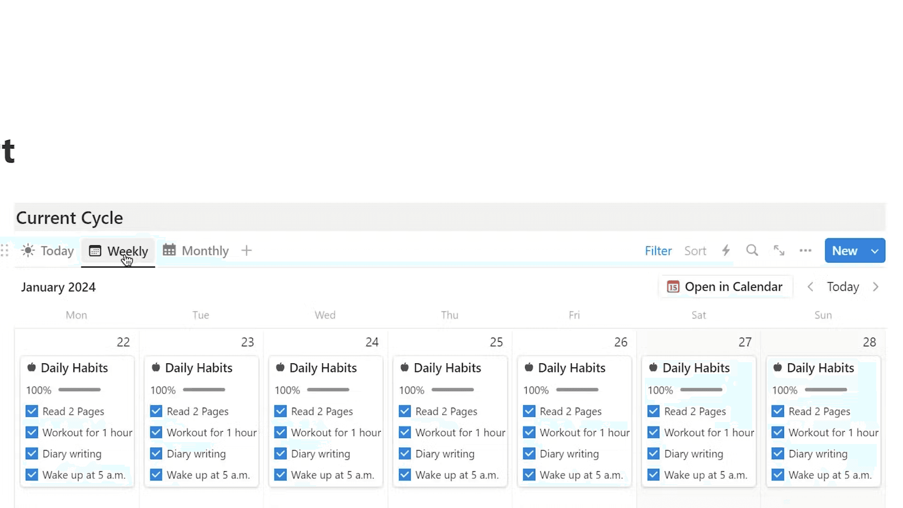Open in Calendar icon button

click(x=673, y=286)
